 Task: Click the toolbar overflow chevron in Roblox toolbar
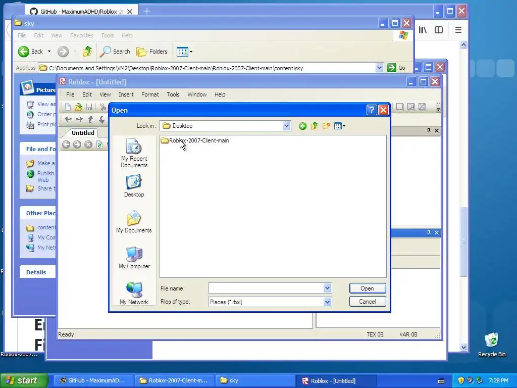438,107
